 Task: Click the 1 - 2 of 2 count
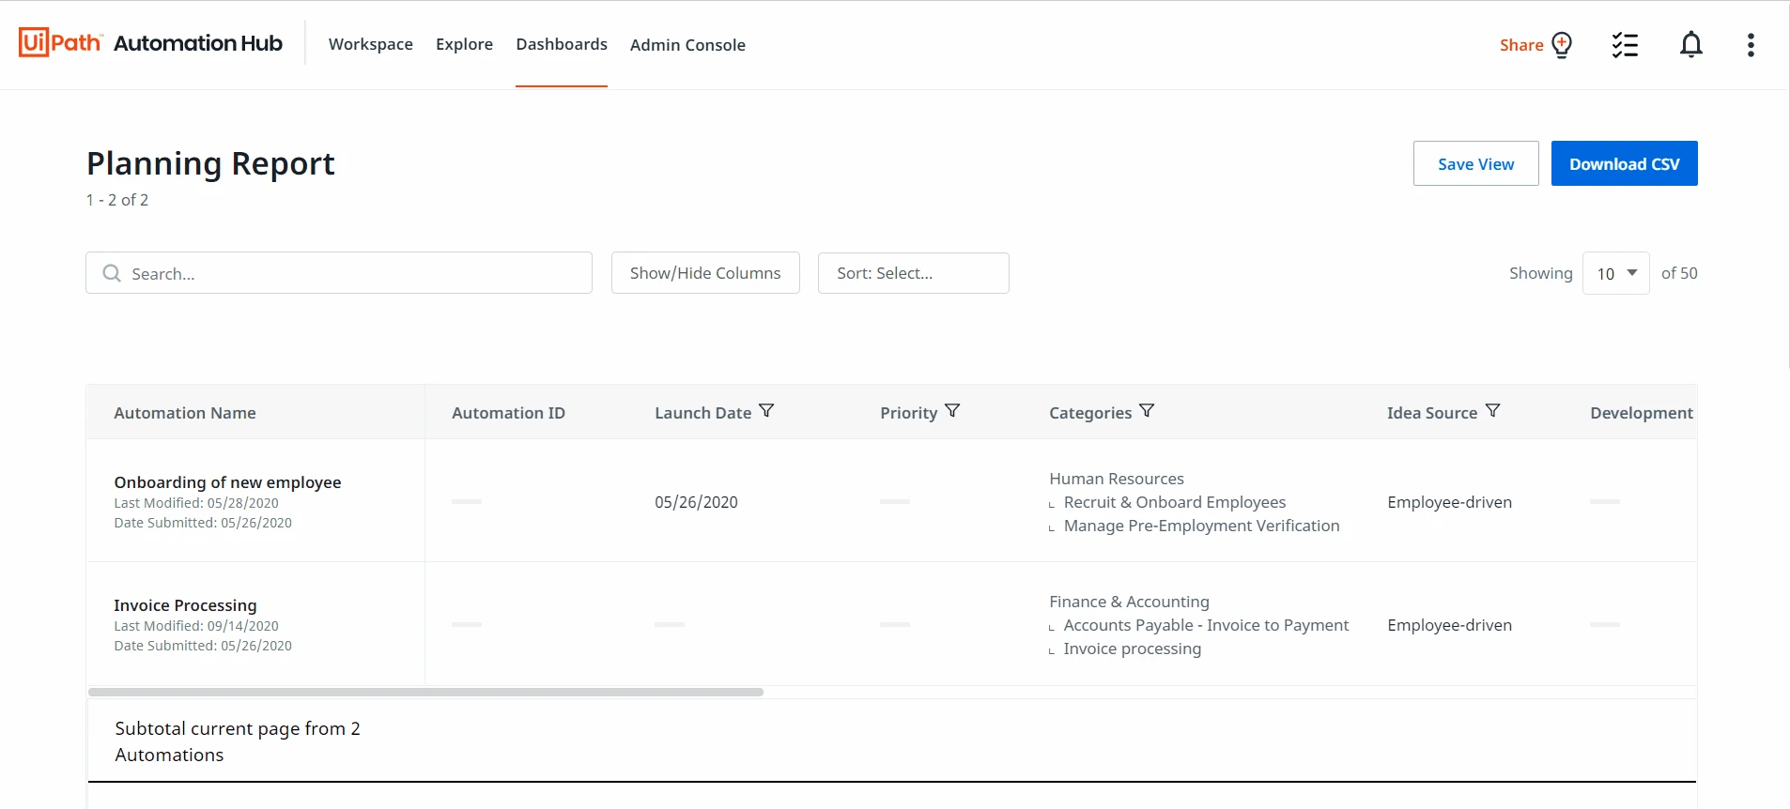[117, 200]
